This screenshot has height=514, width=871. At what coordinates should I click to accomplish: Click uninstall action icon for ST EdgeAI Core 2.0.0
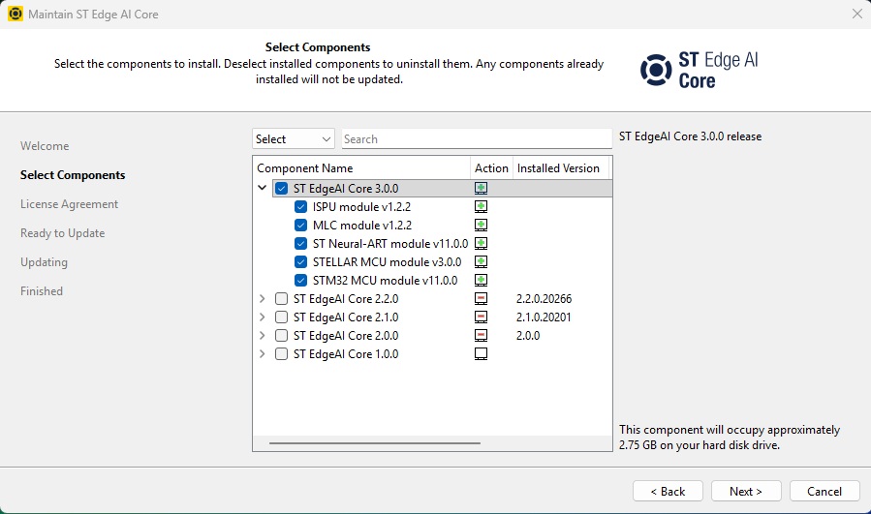pyautogui.click(x=482, y=335)
